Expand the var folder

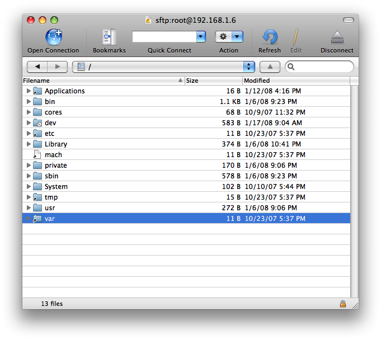(x=29, y=219)
